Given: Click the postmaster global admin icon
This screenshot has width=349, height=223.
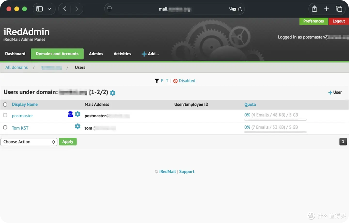Looking at the screenshot, I should pyautogui.click(x=70, y=114).
